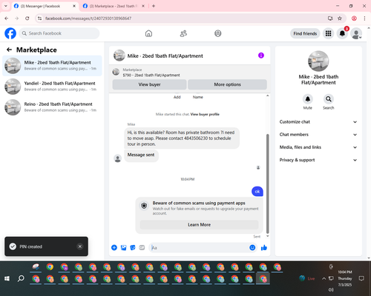Choose a sticker icon
Screen dimensions: 371x296
133,248
